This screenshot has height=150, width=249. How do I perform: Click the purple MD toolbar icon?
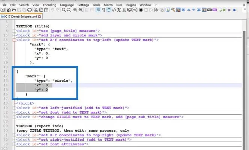point(215,10)
